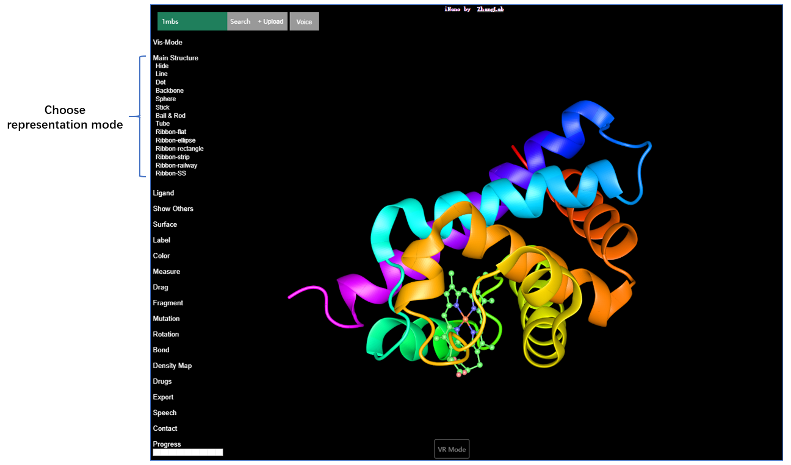Select Backbone display mode

pyautogui.click(x=169, y=91)
